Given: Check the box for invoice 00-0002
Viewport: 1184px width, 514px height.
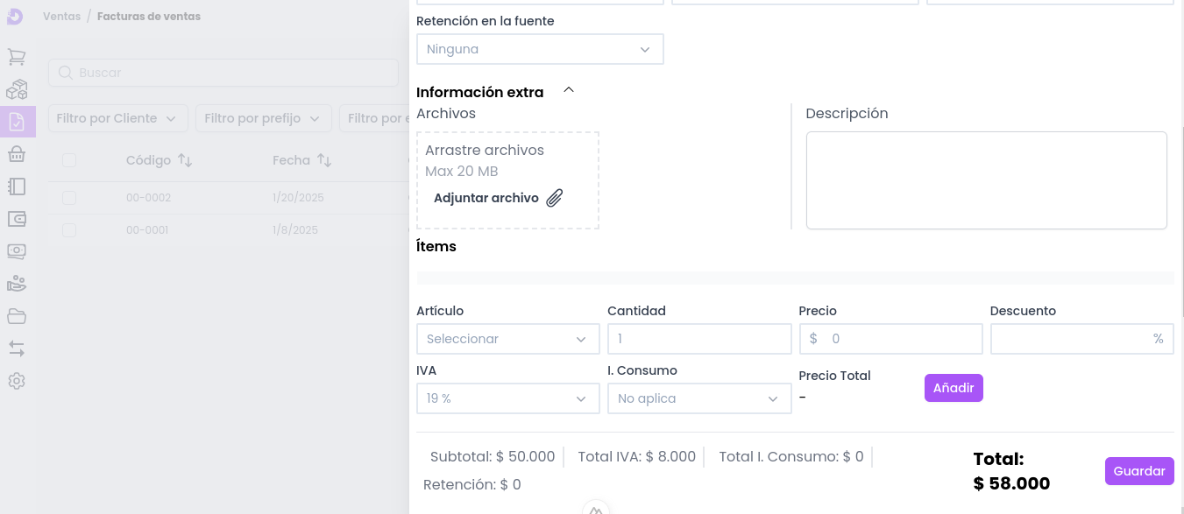Looking at the screenshot, I should click(x=69, y=198).
